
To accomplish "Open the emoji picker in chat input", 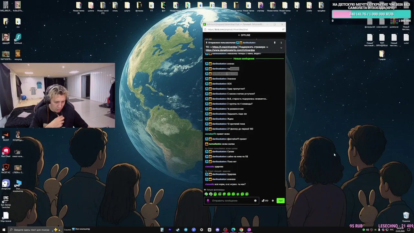I will point(255,201).
